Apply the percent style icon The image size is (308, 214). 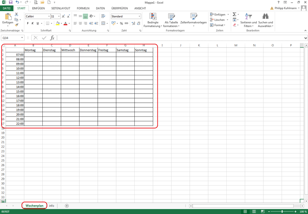(x=121, y=23)
